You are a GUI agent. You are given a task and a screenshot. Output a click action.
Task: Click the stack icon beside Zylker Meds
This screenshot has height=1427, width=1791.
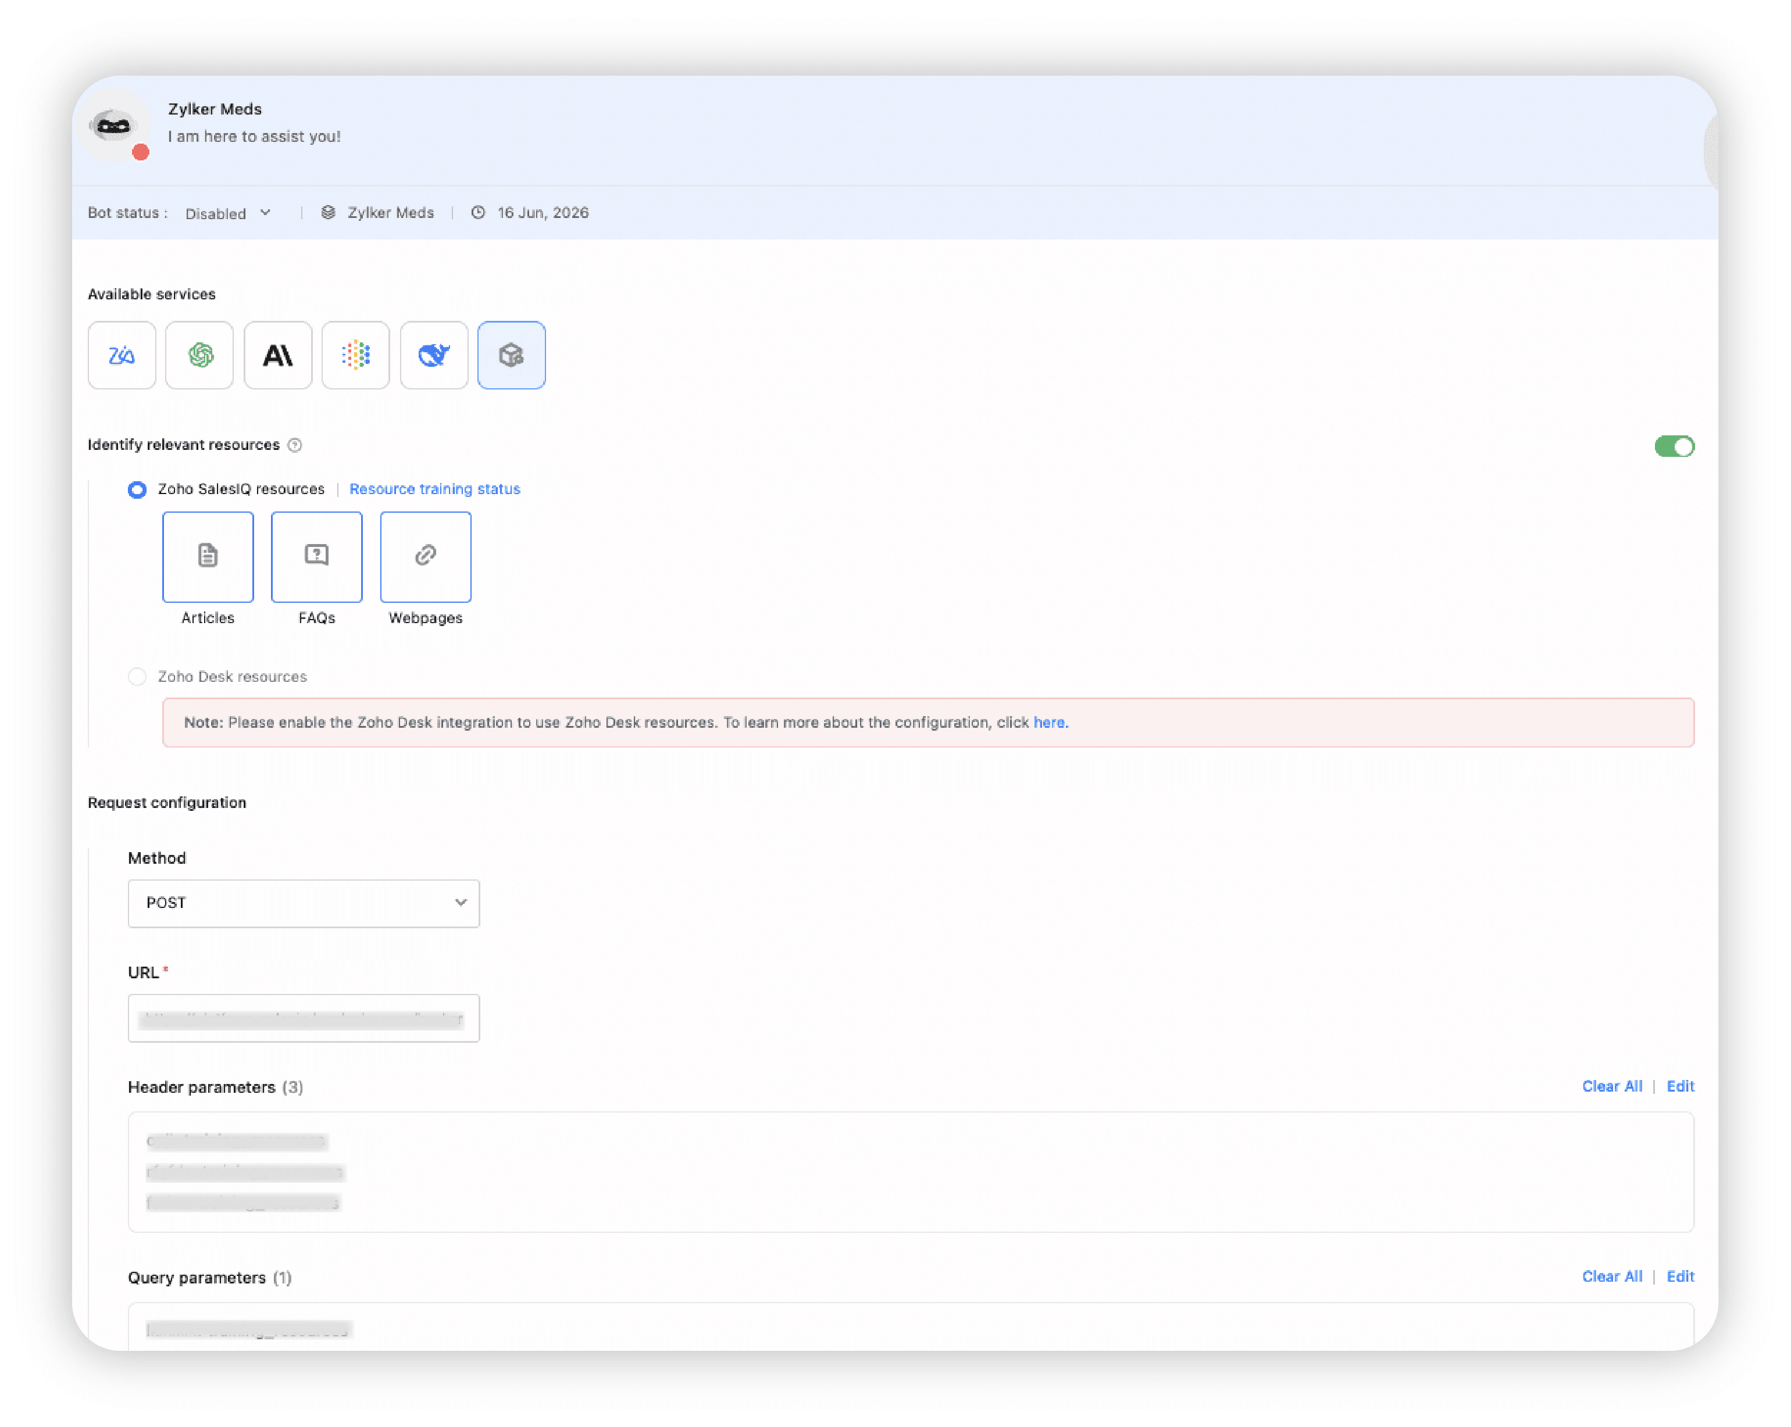328,213
